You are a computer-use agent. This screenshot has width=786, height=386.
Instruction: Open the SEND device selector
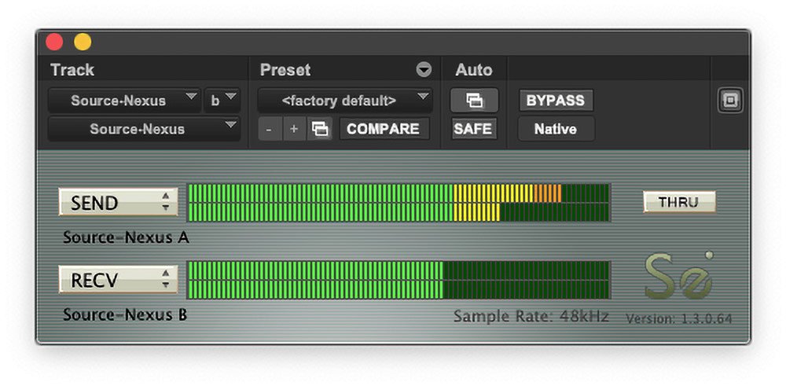coord(119,203)
